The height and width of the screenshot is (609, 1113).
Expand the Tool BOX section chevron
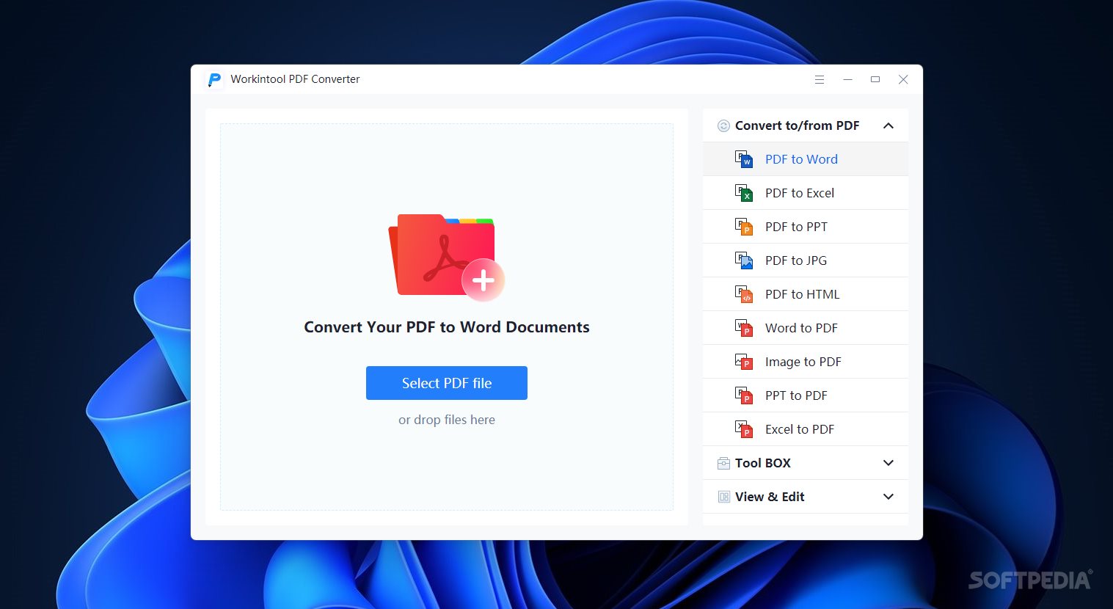[x=888, y=463]
